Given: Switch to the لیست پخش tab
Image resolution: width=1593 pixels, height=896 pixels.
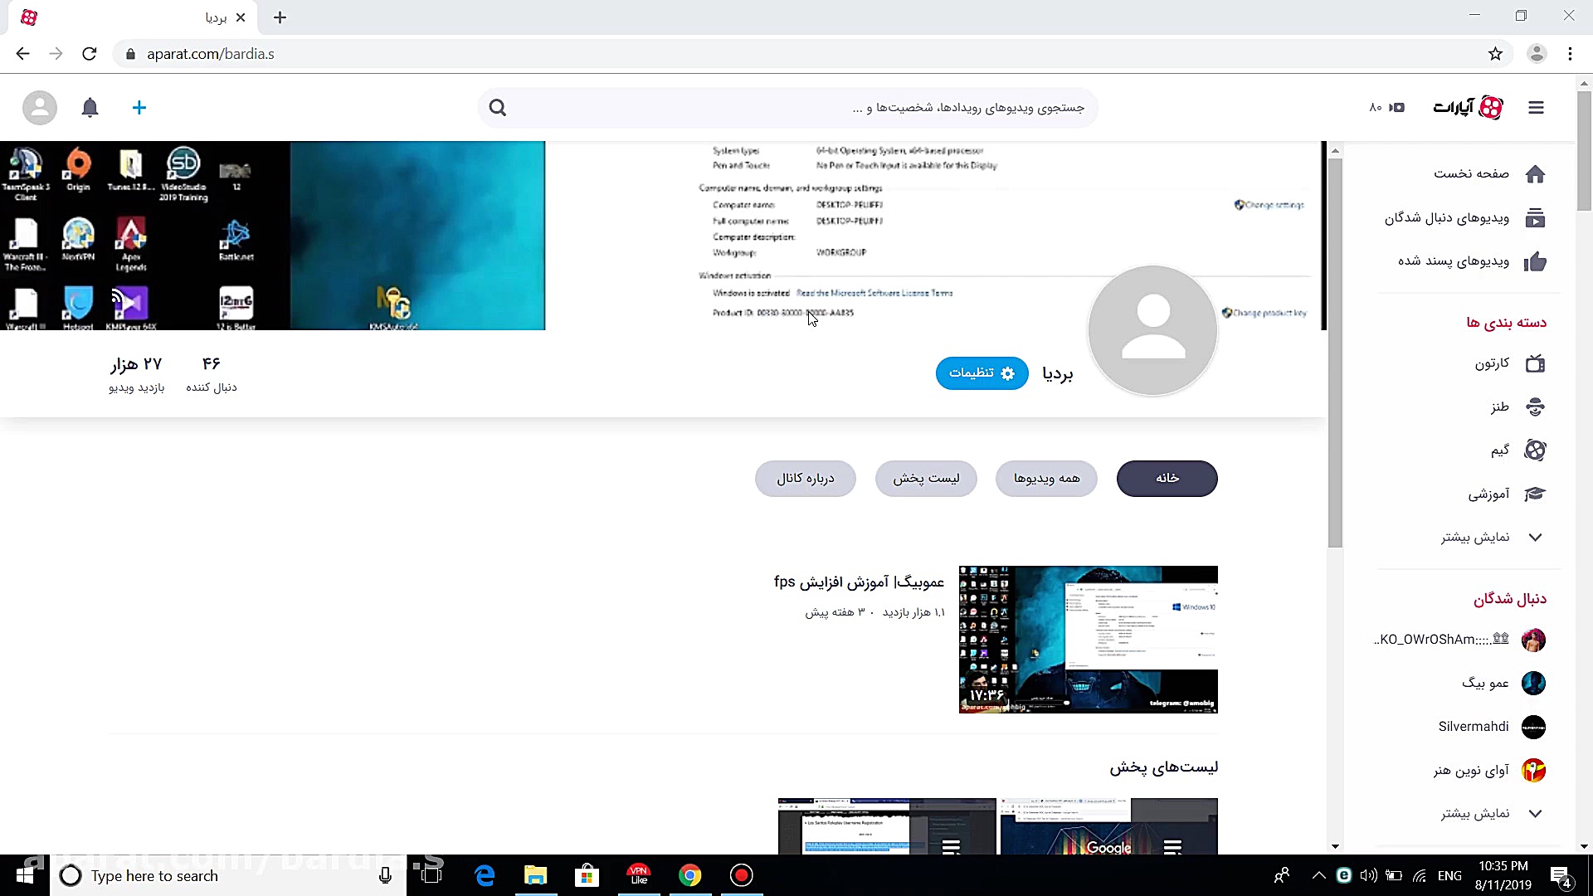Looking at the screenshot, I should tap(926, 478).
